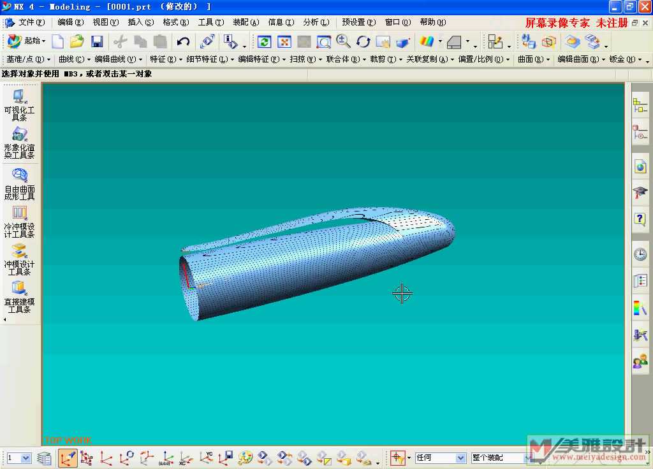Open the Training graduation cap side tab
The width and height of the screenshot is (653, 469).
pos(640,192)
